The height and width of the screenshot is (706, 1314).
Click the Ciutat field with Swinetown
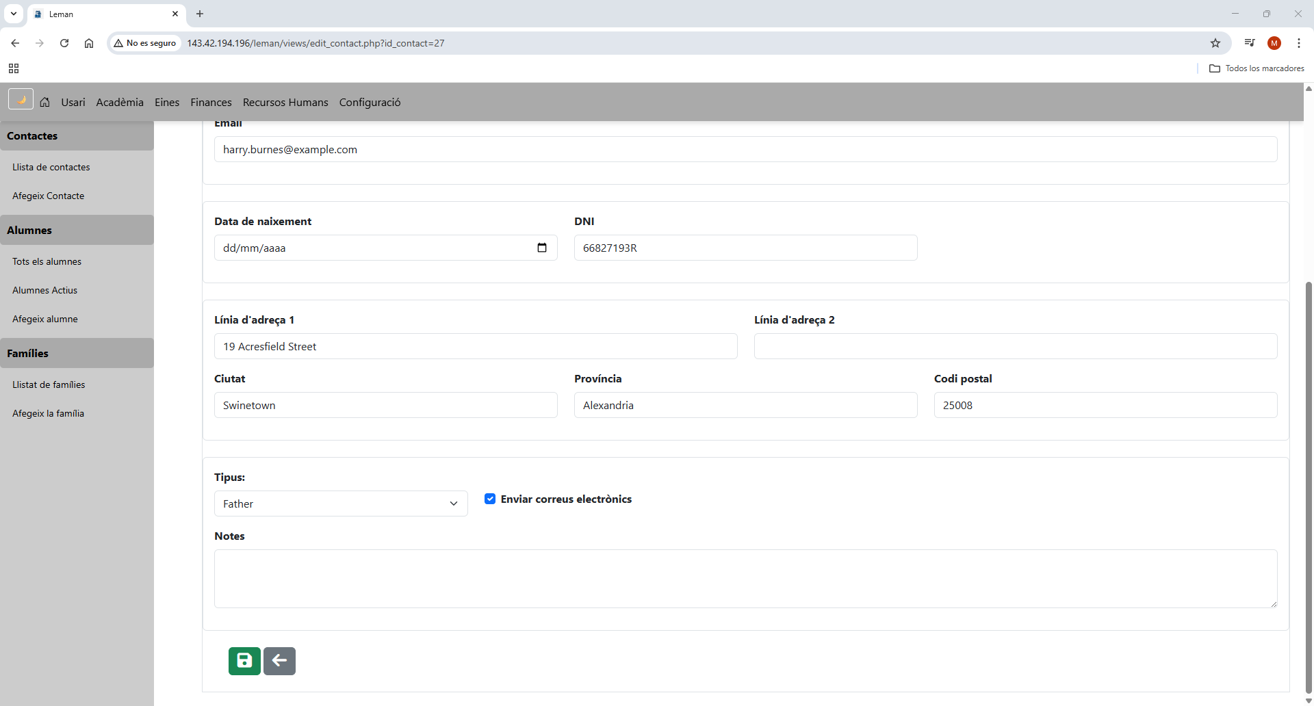click(x=385, y=405)
